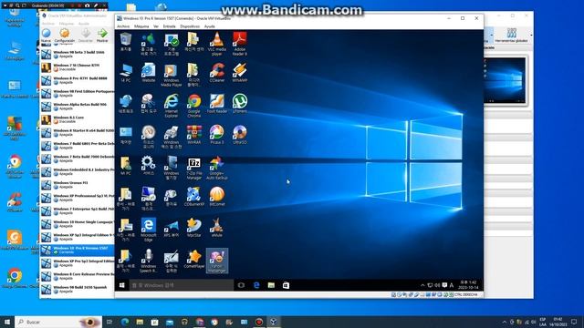584x328 pixels.
Task: Open Store from guest taskbar
Action: 286,285
